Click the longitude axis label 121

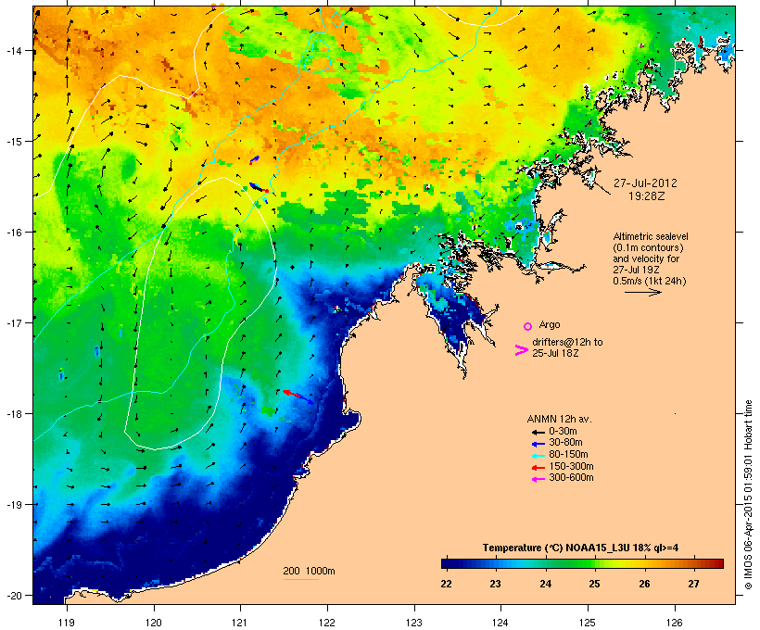[x=240, y=623]
